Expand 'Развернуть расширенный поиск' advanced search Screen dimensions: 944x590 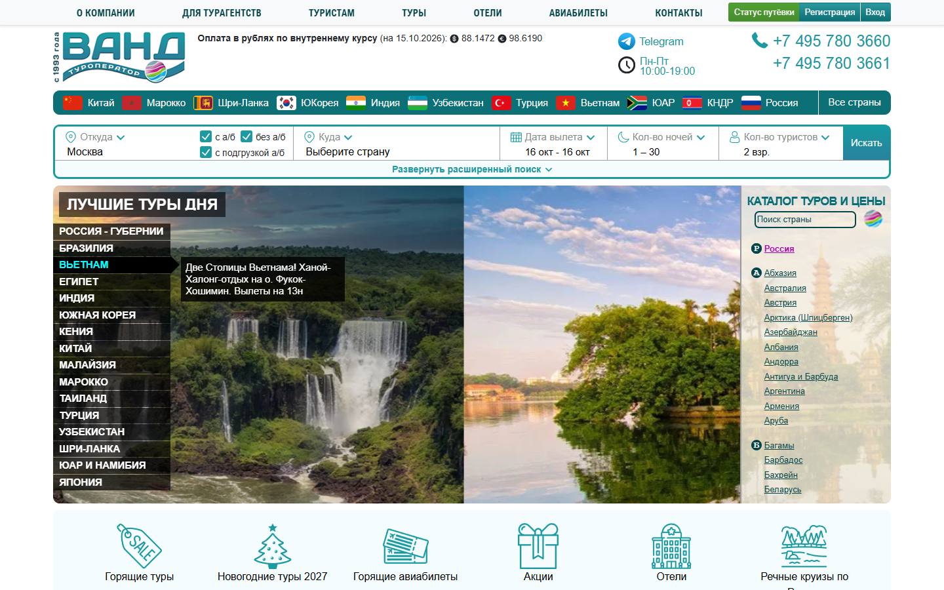click(x=472, y=169)
